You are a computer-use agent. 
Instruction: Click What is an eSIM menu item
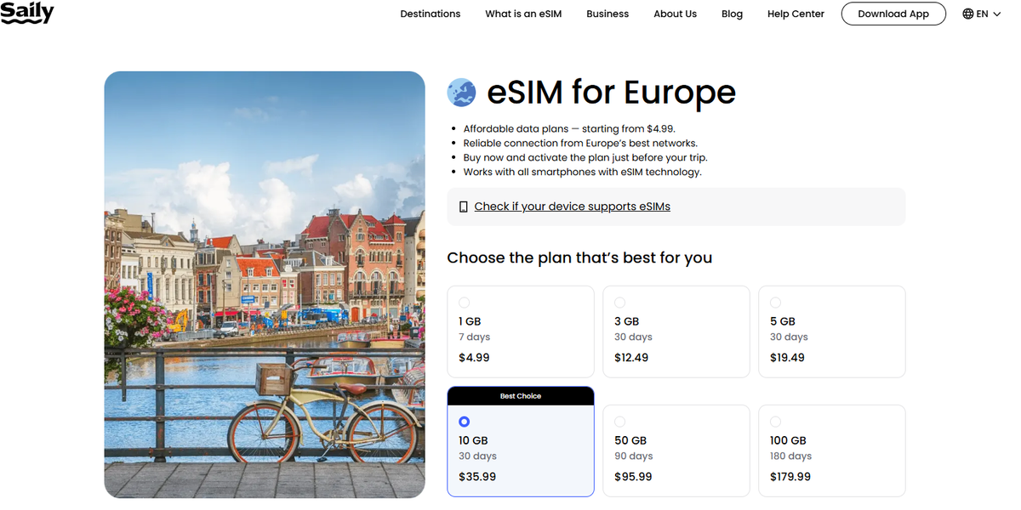tap(522, 14)
